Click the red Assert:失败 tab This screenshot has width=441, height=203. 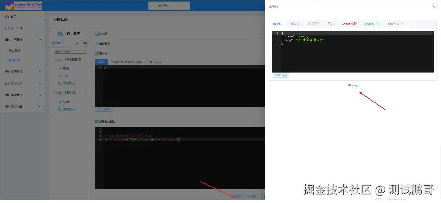click(349, 24)
